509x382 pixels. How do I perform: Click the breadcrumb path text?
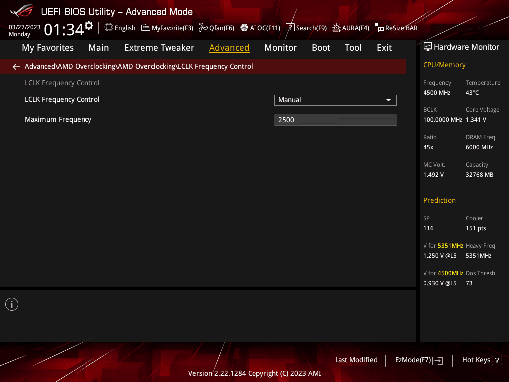point(139,66)
